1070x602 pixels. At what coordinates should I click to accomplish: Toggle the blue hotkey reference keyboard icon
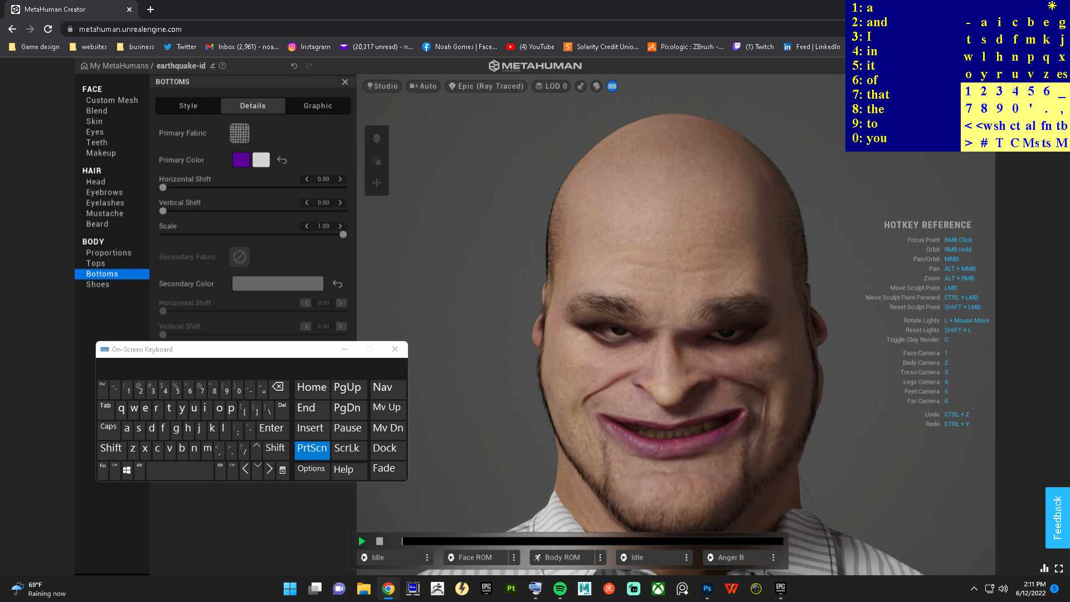[x=612, y=86]
